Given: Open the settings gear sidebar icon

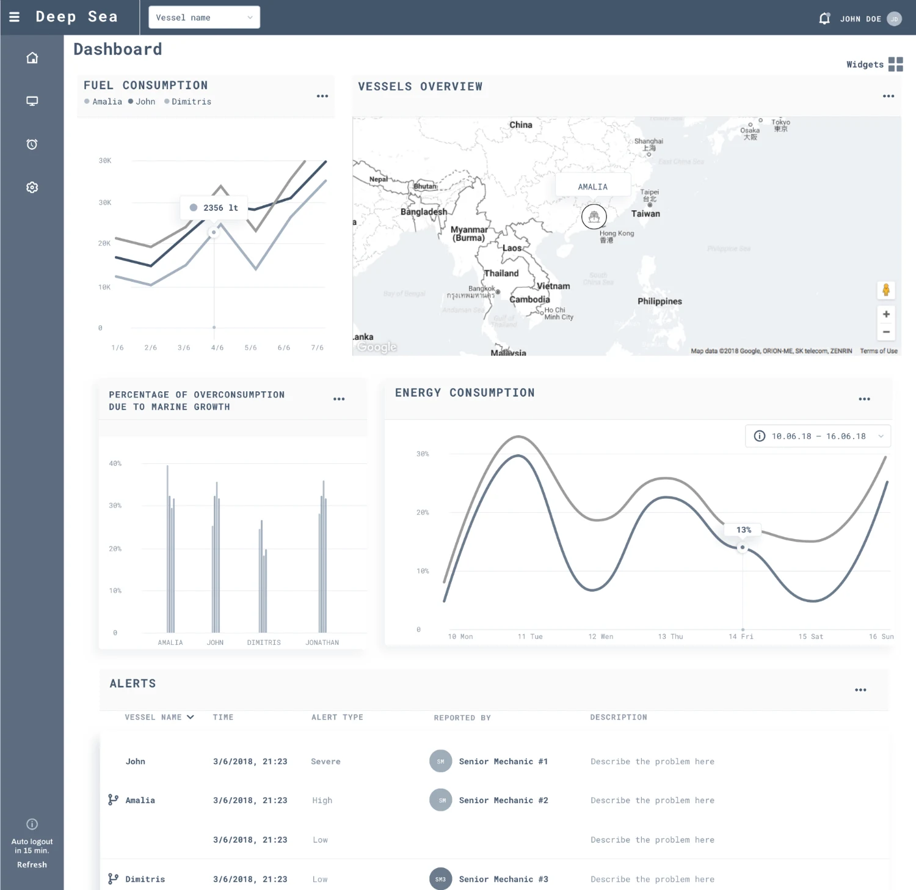Looking at the screenshot, I should 32,188.
